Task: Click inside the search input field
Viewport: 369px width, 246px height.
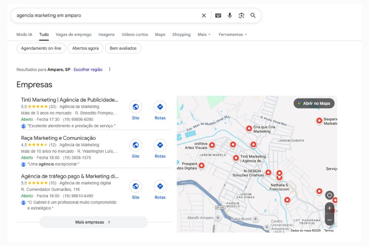Action: pyautogui.click(x=106, y=16)
